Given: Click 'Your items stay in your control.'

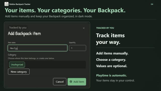Looking at the screenshot, I should tap(115, 80).
